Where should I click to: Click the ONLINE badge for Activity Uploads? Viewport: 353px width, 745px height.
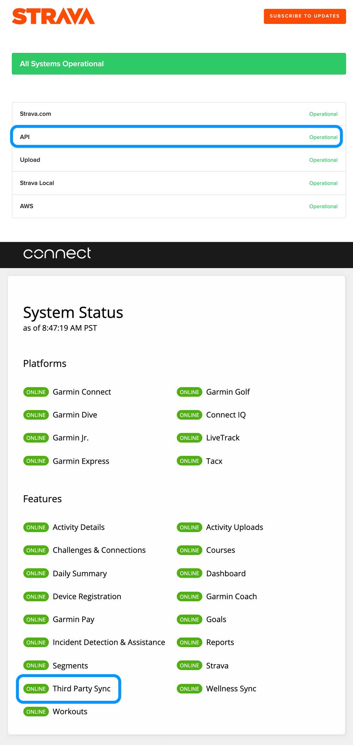click(x=189, y=527)
